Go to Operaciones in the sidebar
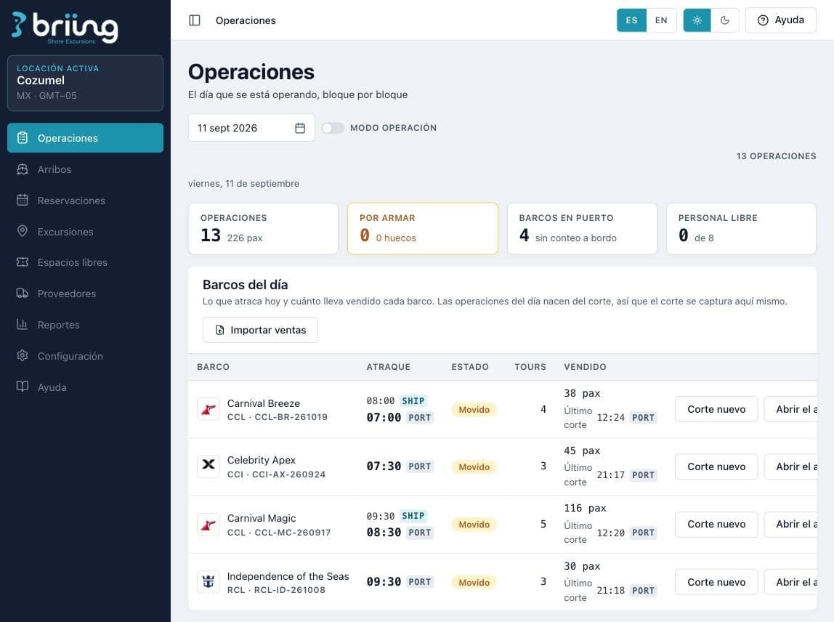This screenshot has height=622, width=834. (85, 138)
